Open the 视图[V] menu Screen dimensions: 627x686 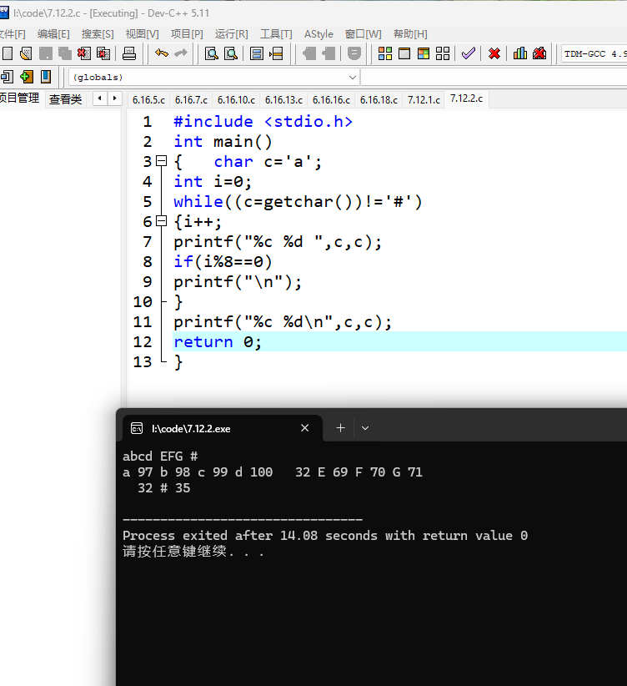142,34
